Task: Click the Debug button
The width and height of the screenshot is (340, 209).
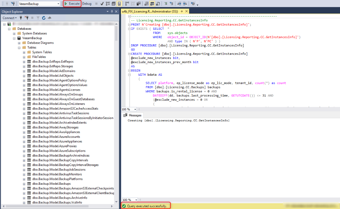Action: 86,4
